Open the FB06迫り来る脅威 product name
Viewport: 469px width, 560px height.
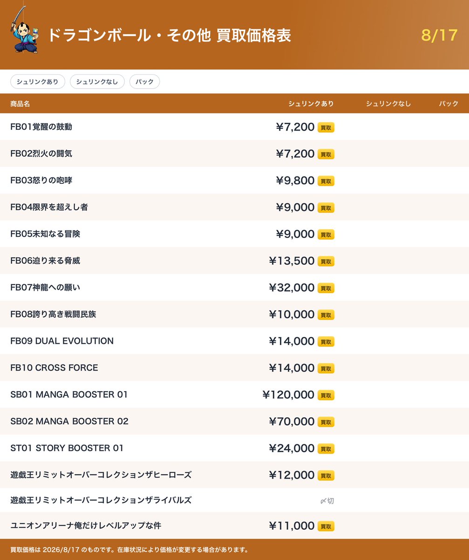click(45, 261)
